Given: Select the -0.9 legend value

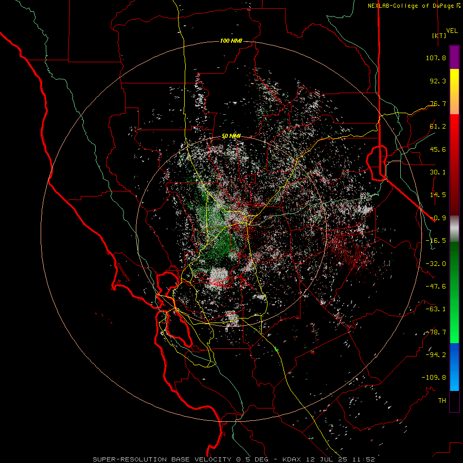Looking at the screenshot, I should coord(438,218).
